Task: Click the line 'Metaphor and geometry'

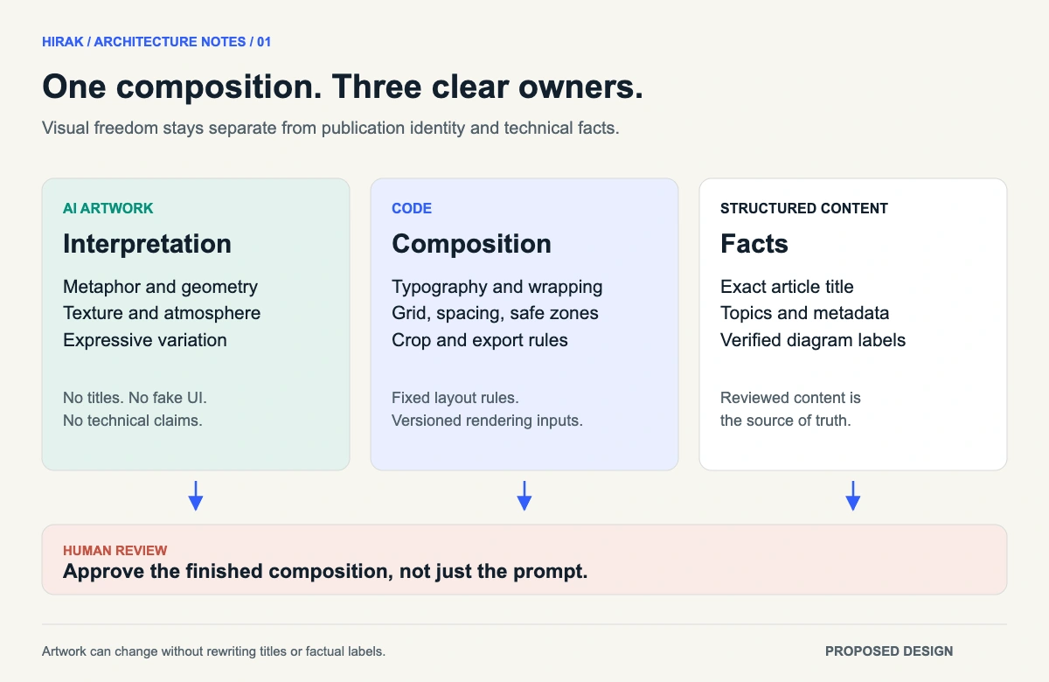Action: click(160, 287)
